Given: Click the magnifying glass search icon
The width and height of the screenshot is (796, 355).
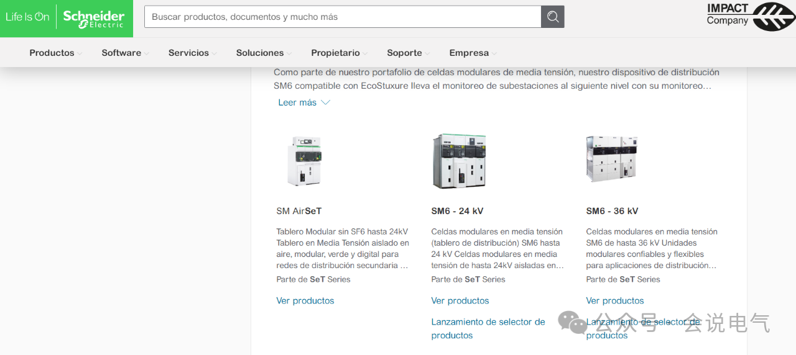Looking at the screenshot, I should [x=552, y=17].
